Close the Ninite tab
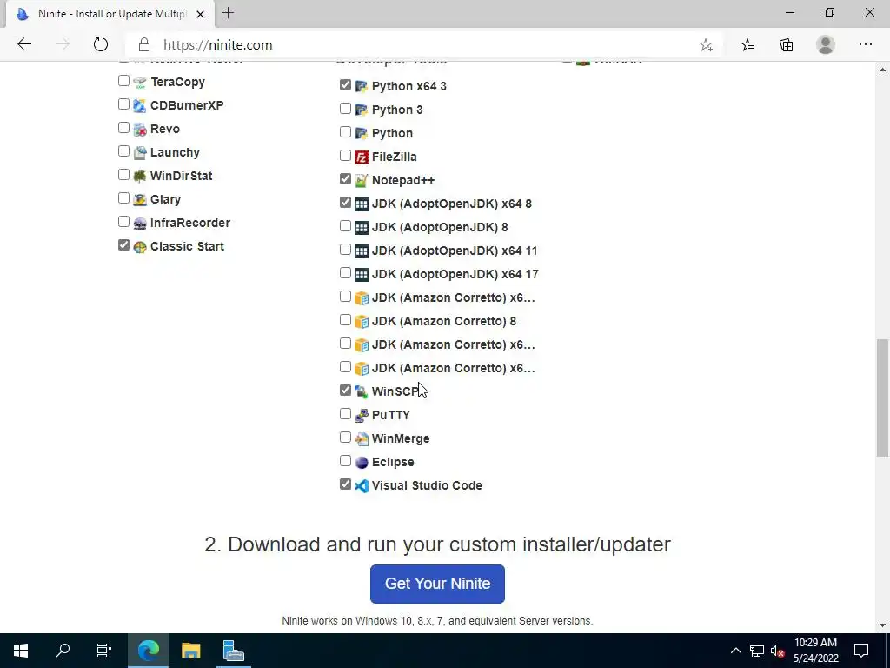Viewport: 890px width, 668px height. point(201,14)
